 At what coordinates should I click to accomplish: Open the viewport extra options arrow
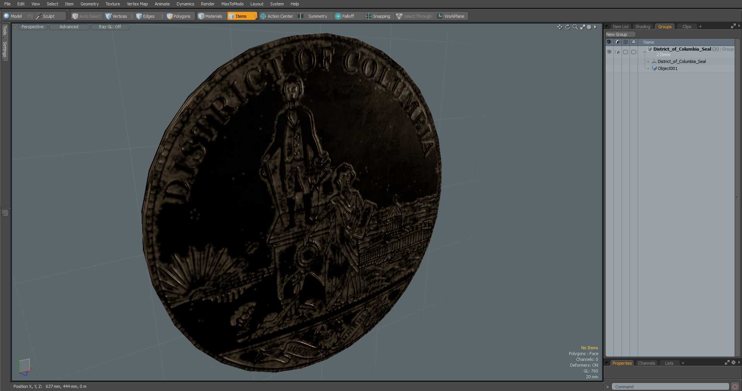(x=595, y=27)
